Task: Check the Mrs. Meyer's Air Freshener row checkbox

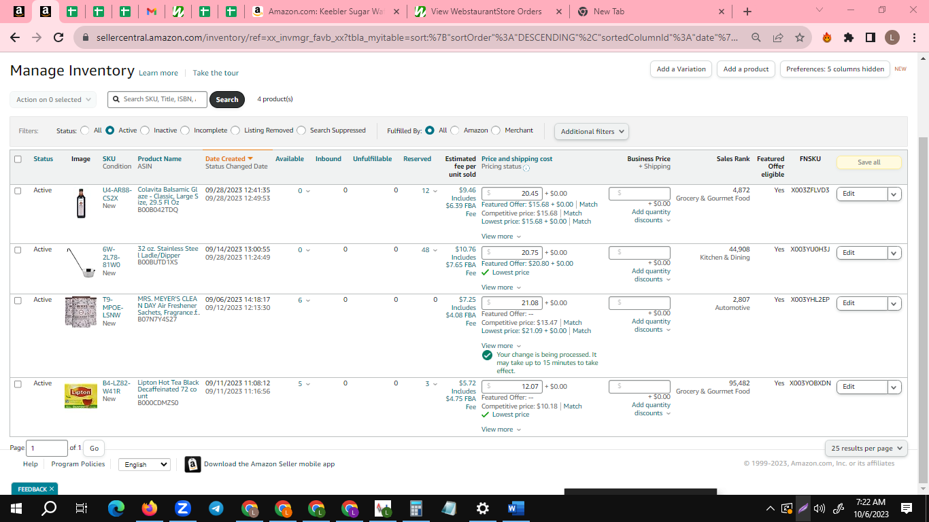Action: 18,300
